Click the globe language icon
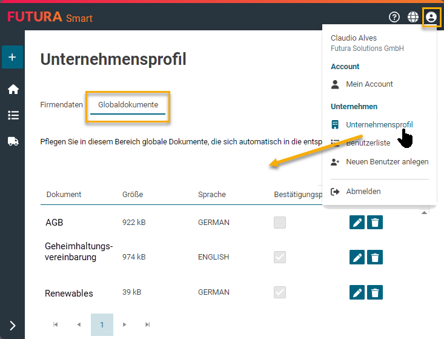The height and width of the screenshot is (339, 444). (413, 17)
